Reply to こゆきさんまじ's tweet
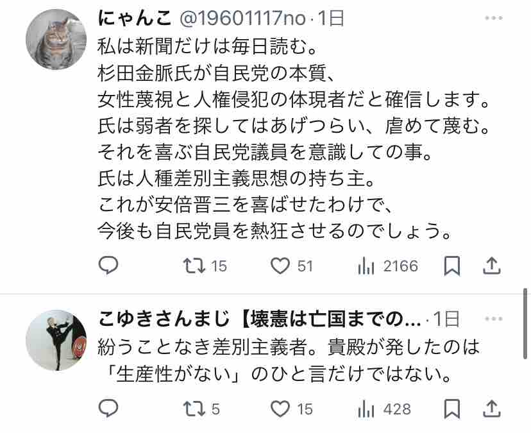The width and height of the screenshot is (531, 433). coord(108,409)
